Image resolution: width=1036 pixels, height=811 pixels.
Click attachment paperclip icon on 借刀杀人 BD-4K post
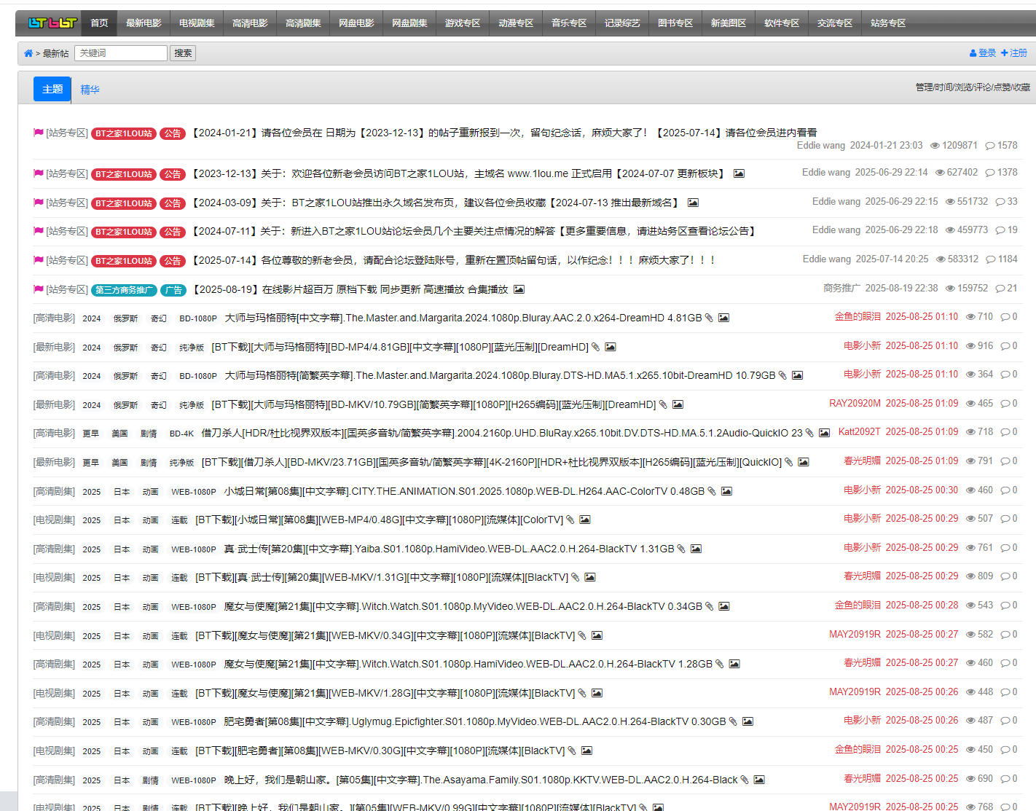click(x=809, y=433)
